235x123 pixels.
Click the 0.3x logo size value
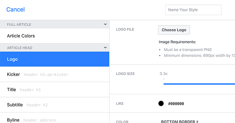coord(163,74)
